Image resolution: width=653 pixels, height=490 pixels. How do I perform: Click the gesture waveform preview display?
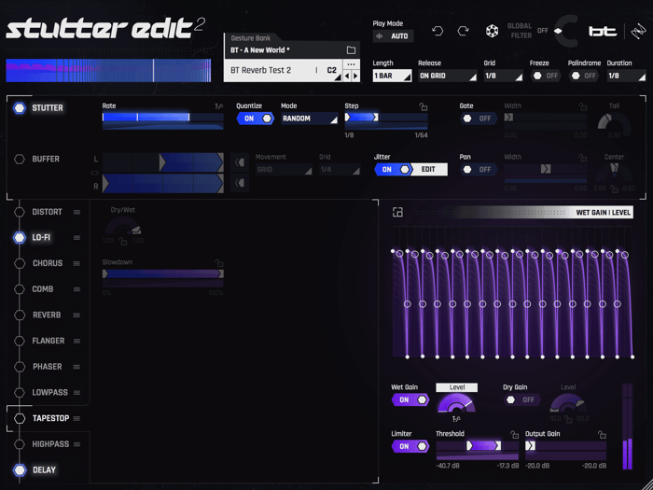108,70
